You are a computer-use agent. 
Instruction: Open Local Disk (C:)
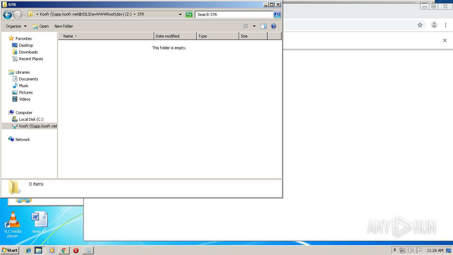31,119
